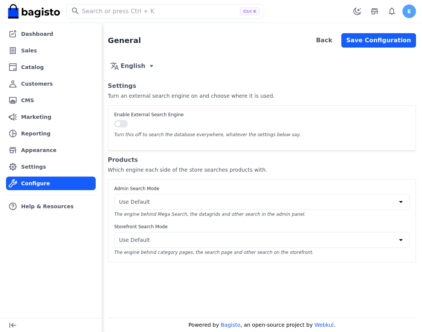Enable External Search Engine toggle
422x332 pixels.
[x=121, y=124]
